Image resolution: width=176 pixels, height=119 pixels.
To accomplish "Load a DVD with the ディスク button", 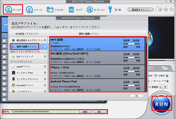I will point(13,10).
